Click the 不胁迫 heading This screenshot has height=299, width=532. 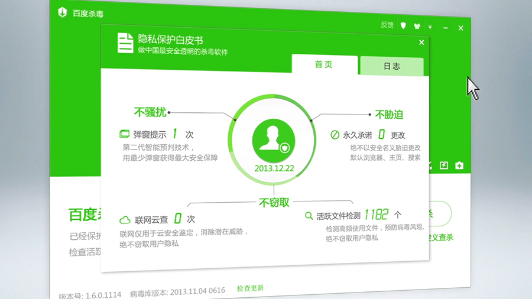point(389,115)
